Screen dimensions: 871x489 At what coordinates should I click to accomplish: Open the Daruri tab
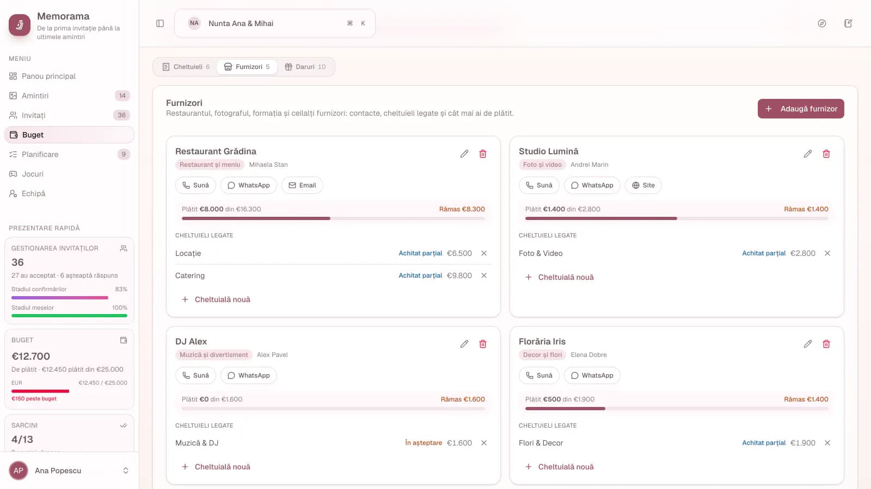tap(305, 67)
